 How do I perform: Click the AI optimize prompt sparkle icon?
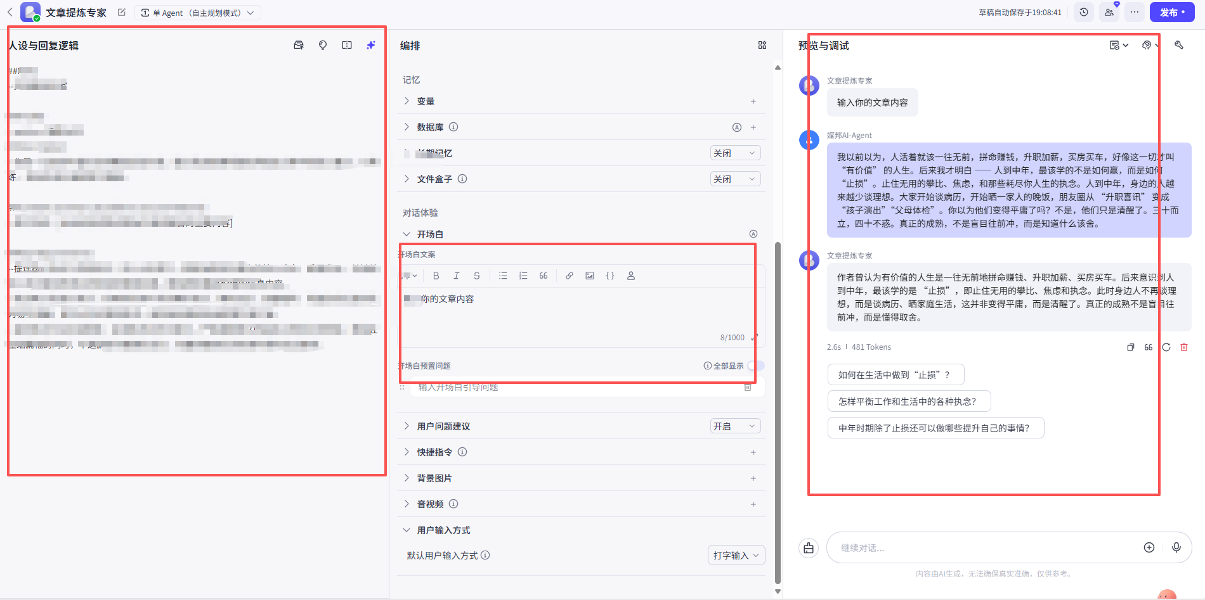371,45
